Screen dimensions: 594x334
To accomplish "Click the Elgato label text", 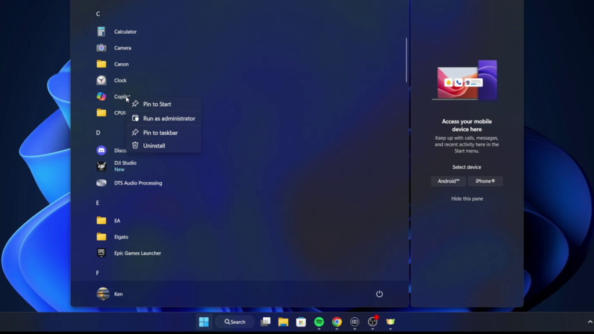I will [121, 237].
